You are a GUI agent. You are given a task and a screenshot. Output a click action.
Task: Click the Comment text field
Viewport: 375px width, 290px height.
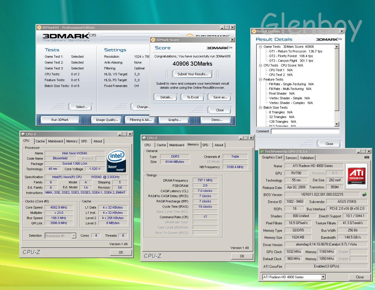(x=305, y=132)
